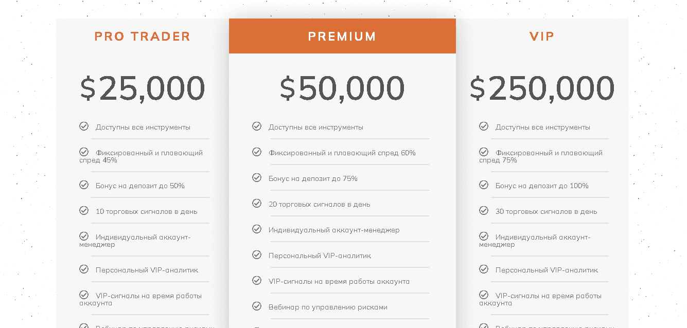Select the PRO TRADER plan title

pos(143,37)
